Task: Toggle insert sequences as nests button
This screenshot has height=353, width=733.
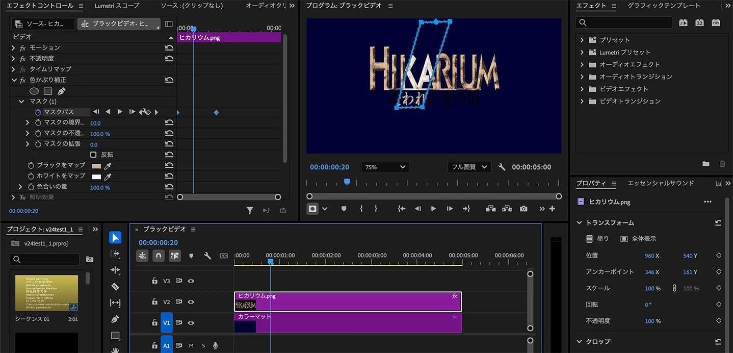Action: pos(142,256)
